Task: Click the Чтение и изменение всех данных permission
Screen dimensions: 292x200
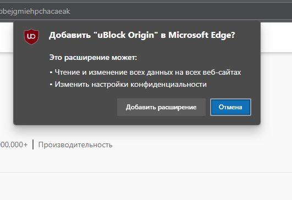Action: tap(148, 73)
